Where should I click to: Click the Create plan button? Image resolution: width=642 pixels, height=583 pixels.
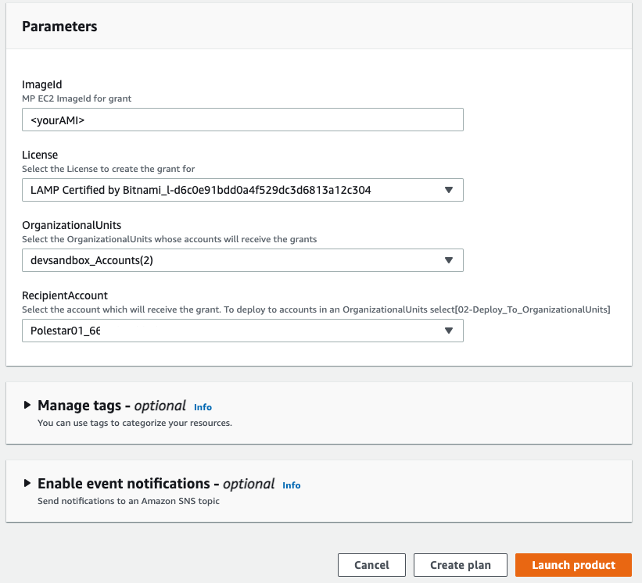click(x=460, y=564)
